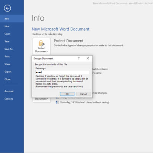153x153 pixels.
Task: Open Account settings
Action: pos(12,91)
